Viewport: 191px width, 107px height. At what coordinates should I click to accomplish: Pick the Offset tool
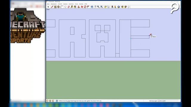tap(88, 7)
